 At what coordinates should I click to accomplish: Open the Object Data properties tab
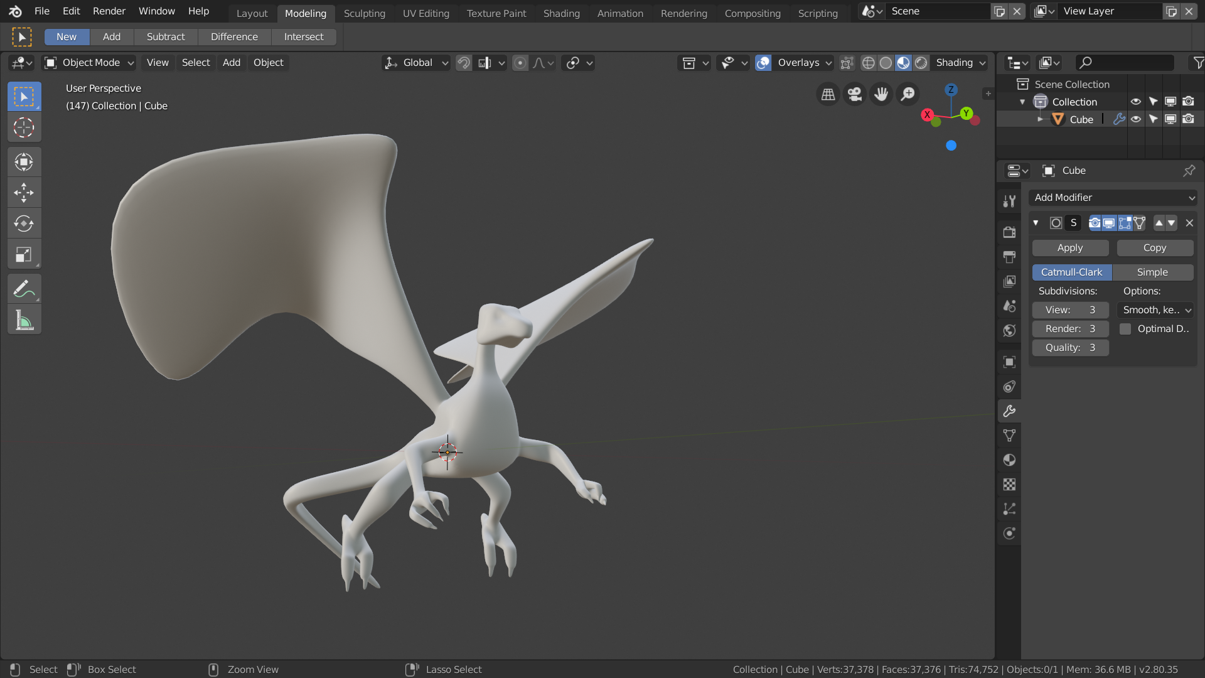tap(1009, 436)
